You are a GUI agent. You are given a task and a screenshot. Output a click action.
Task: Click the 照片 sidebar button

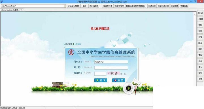[200, 43]
